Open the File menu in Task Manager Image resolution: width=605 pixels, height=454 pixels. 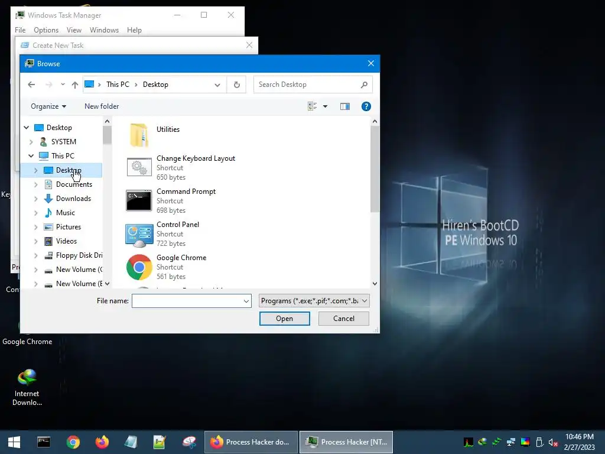20,30
